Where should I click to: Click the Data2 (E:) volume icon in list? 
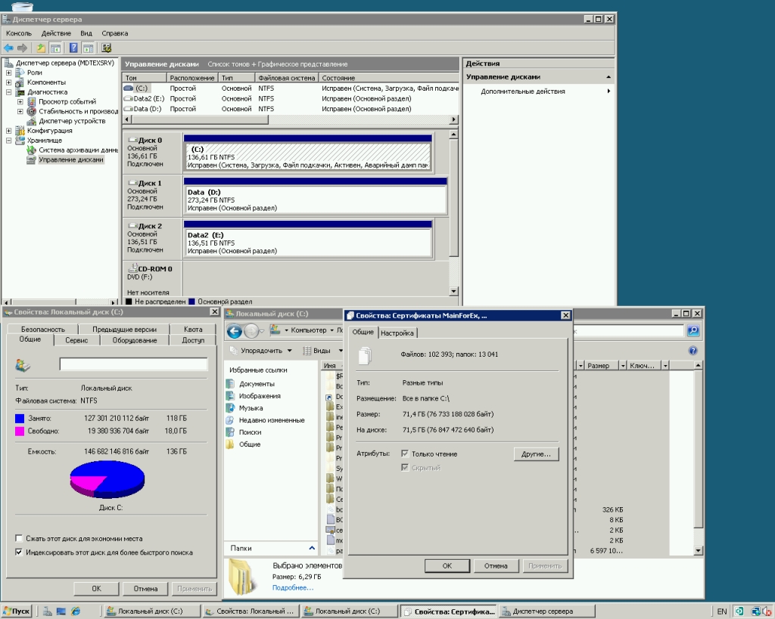129,99
